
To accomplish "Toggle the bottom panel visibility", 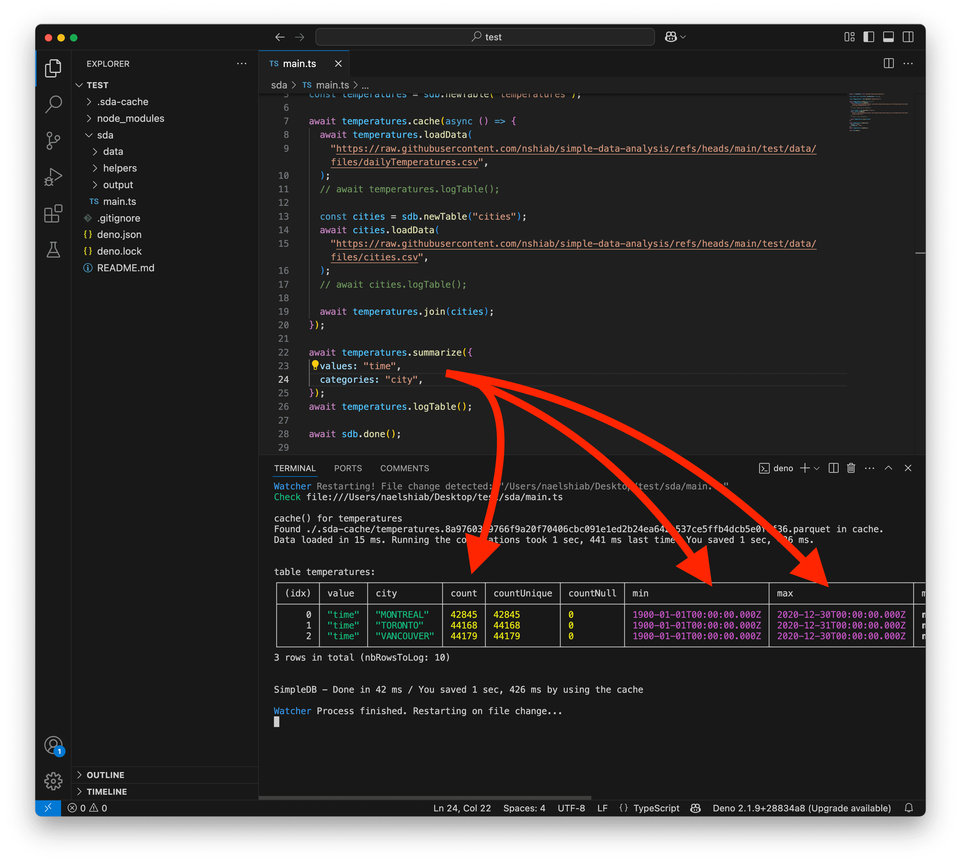I will (x=889, y=37).
